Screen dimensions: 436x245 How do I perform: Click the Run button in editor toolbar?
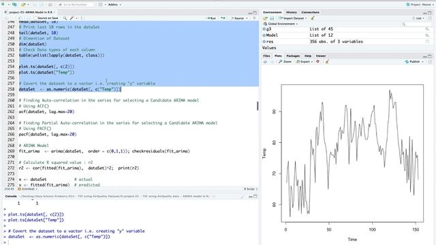tap(211, 18)
